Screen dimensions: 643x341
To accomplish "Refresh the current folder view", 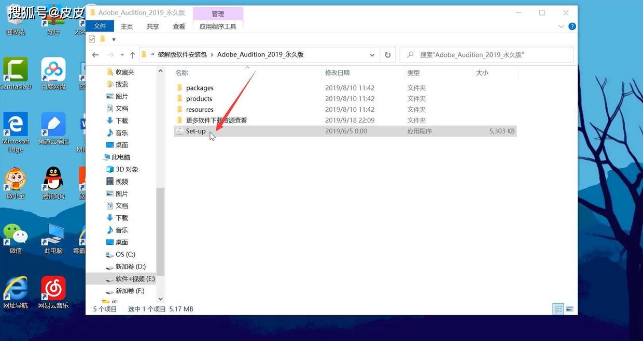I will (387, 55).
